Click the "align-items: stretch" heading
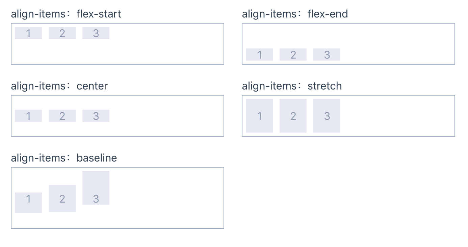Image resolution: width=468 pixels, height=247 pixels. [x=292, y=86]
